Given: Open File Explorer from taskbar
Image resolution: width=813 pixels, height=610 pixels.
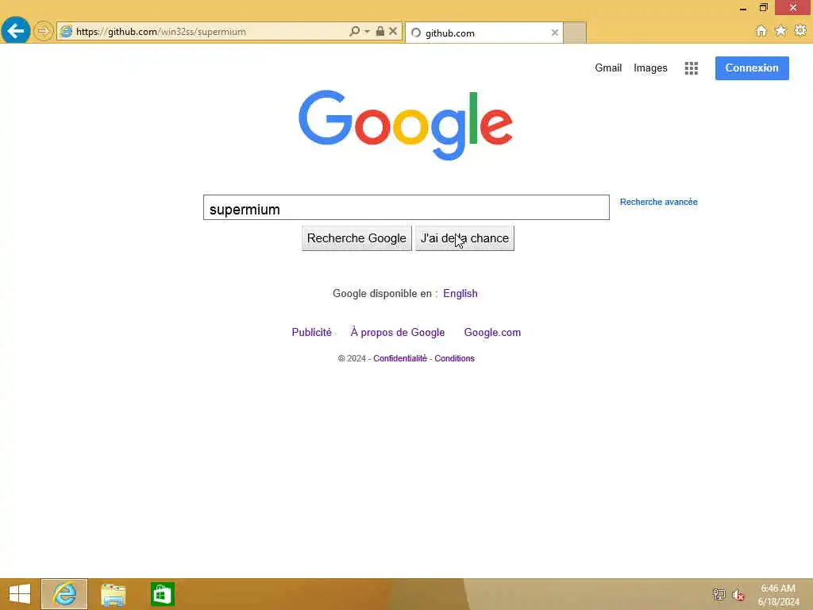Looking at the screenshot, I should coord(113,594).
